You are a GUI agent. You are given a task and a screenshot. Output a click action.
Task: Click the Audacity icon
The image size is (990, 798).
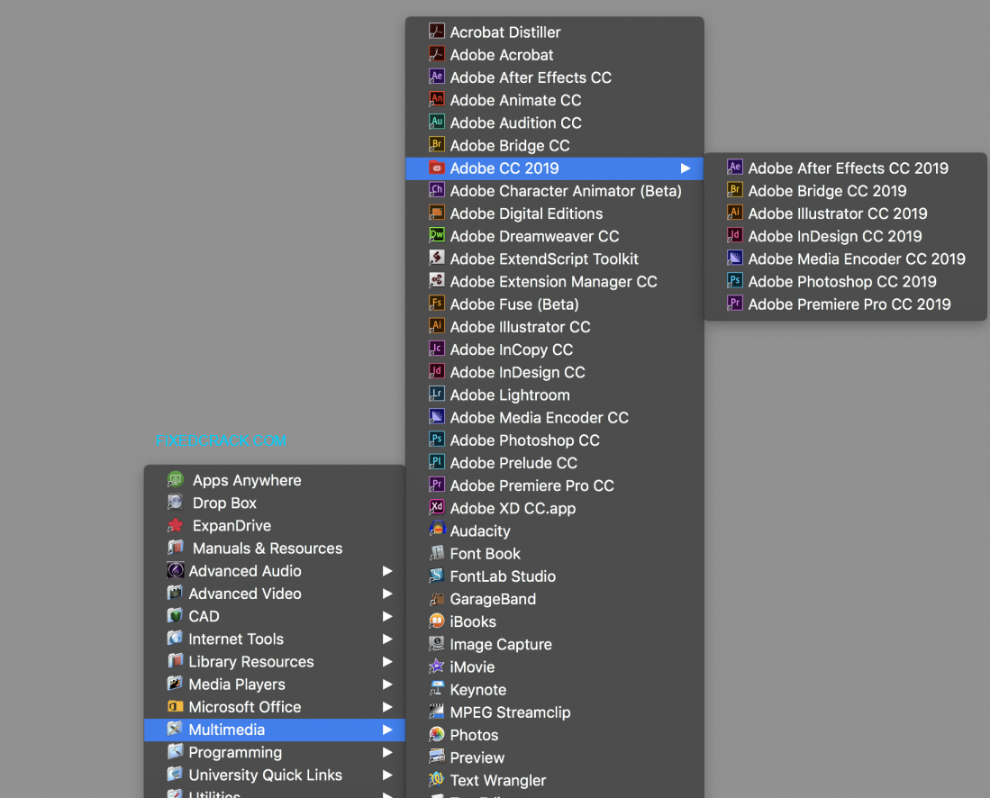click(436, 530)
